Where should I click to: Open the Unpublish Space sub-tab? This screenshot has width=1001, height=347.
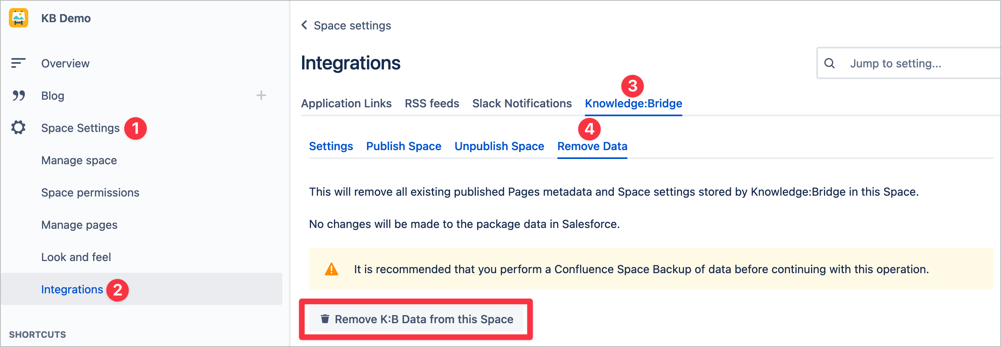click(x=499, y=146)
